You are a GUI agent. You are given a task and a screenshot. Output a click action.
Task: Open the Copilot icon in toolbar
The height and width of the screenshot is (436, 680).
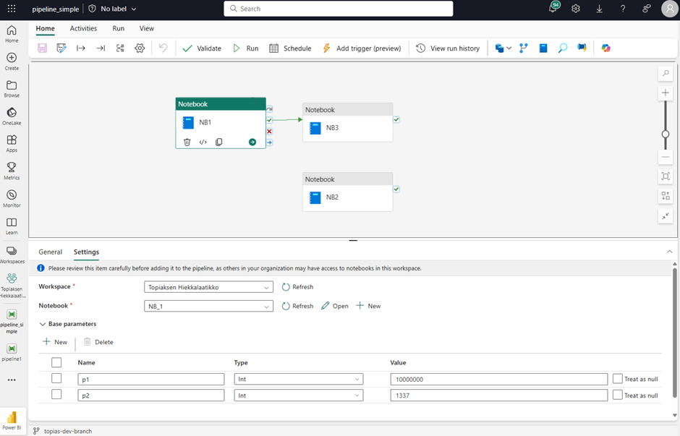pos(606,48)
